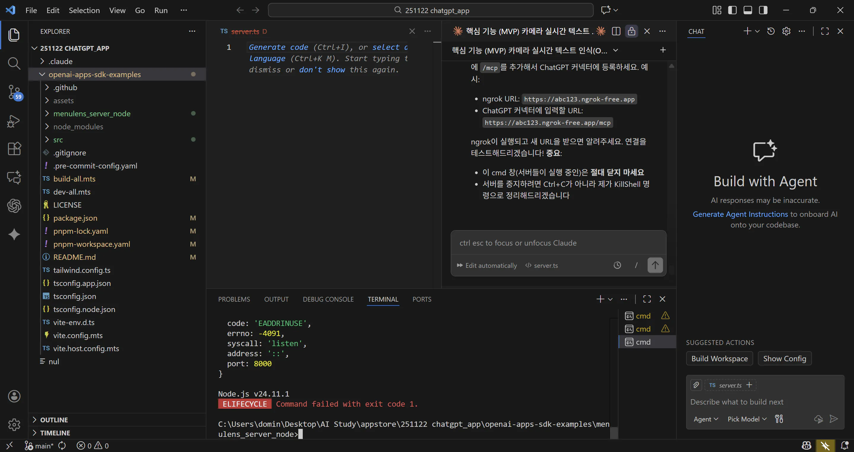The image size is (854, 452).
Task: Toggle the primary side bar layout
Action: [x=732, y=10]
